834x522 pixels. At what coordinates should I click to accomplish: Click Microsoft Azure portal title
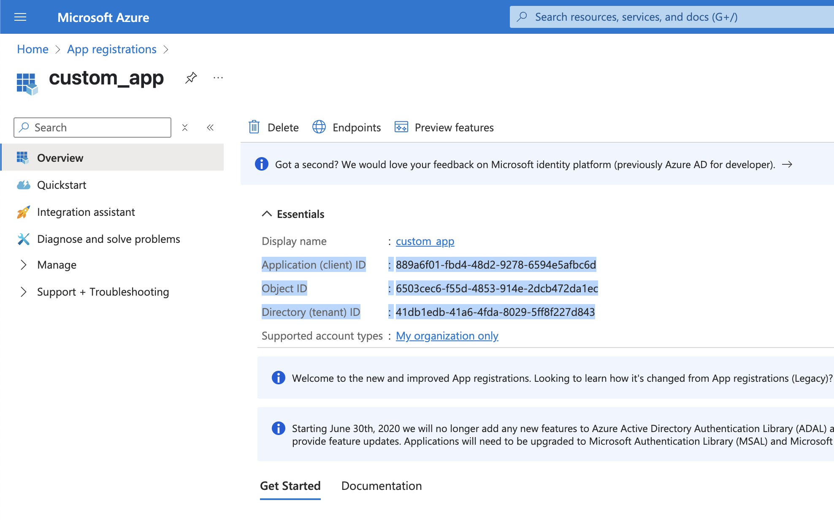tap(103, 17)
